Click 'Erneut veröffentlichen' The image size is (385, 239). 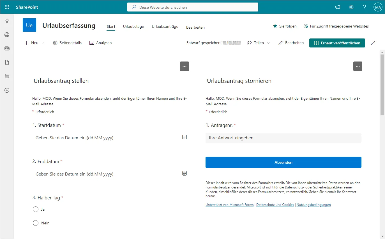click(337, 43)
